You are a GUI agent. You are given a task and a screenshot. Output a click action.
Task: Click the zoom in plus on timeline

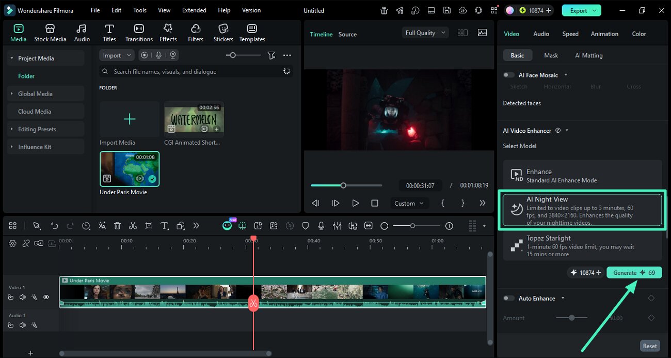coord(449,226)
